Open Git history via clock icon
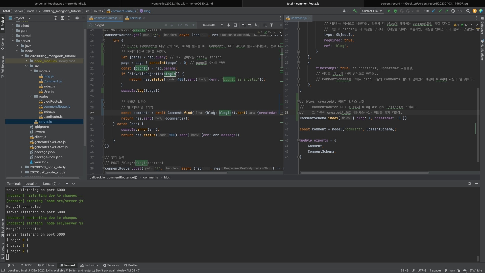 (x=453, y=11)
